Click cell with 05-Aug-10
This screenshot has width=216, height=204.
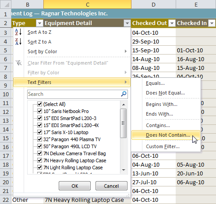[196, 164]
